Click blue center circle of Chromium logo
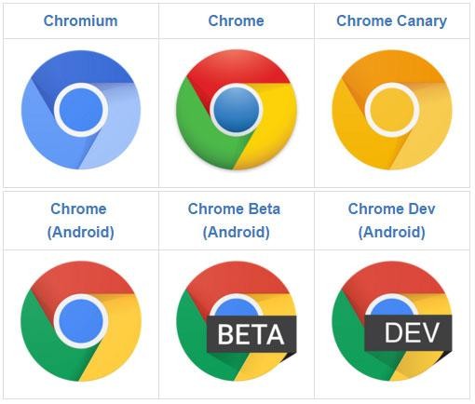 (81, 110)
